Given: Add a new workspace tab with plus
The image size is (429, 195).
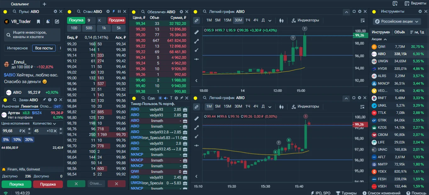Looking at the screenshot, I should (44, 4).
